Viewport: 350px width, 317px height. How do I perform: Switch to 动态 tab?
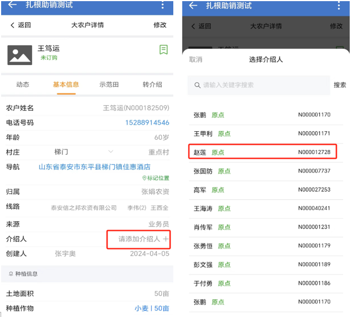pos(23,84)
